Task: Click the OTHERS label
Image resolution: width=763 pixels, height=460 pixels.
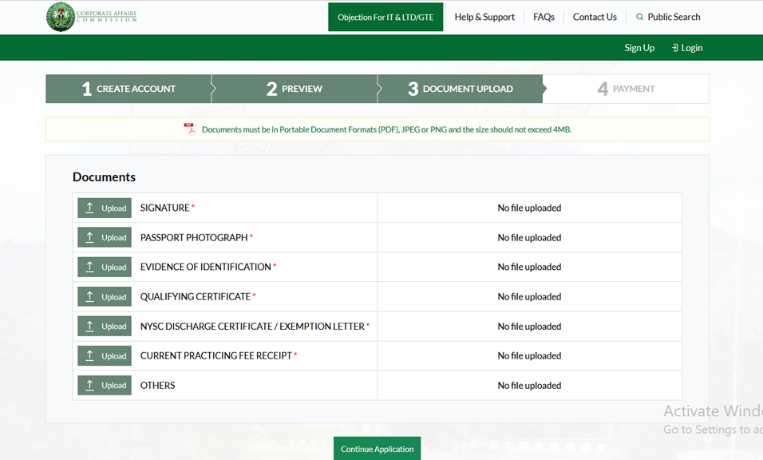Action: click(157, 385)
